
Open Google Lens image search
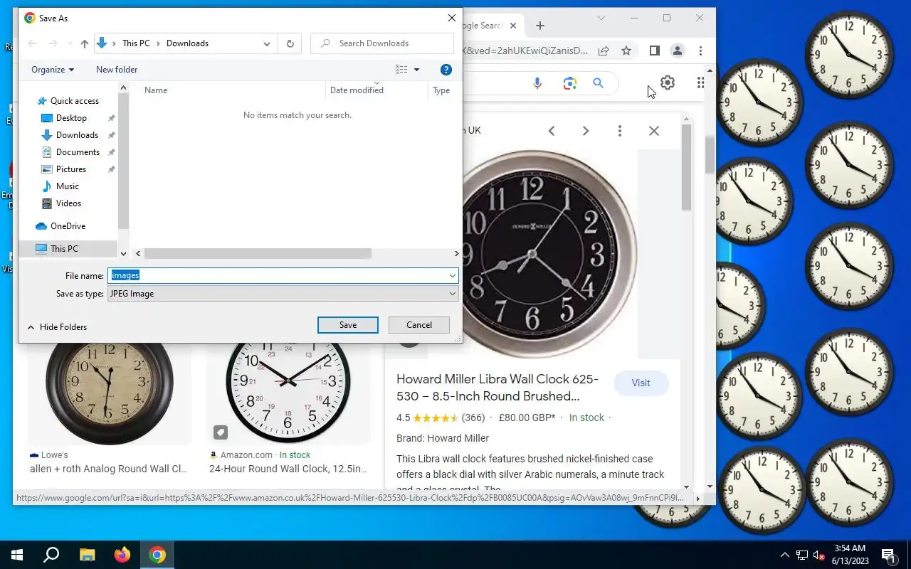[x=569, y=83]
